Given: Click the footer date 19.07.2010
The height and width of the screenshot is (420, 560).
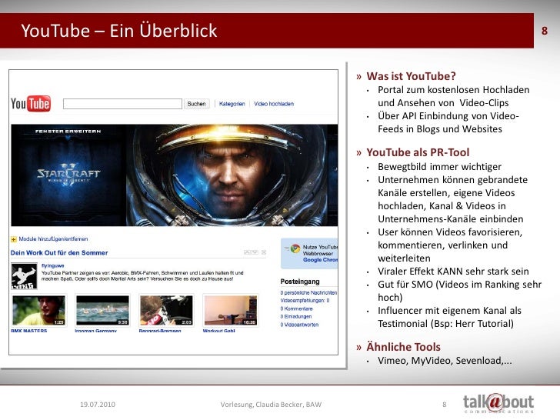Looking at the screenshot, I should 98,405.
